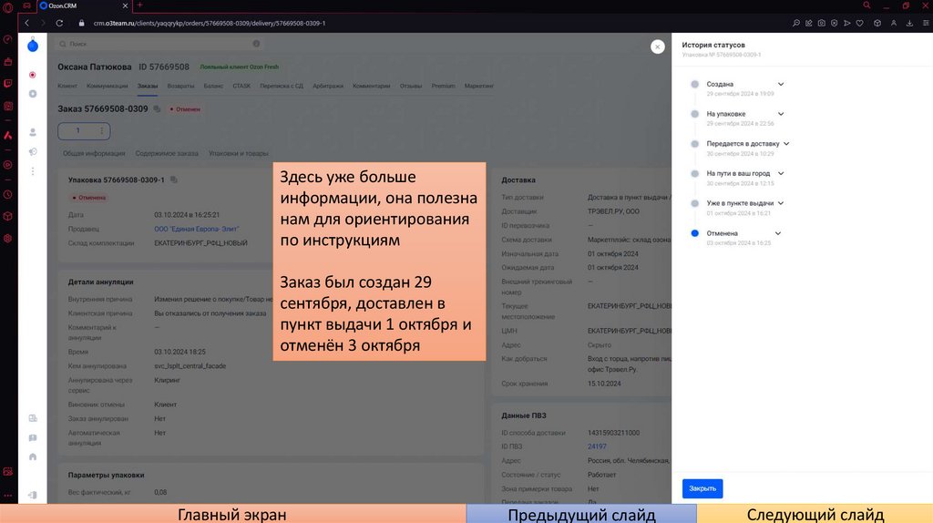The height and width of the screenshot is (523, 933).
Task: Click the browser back arrow
Action: point(26,23)
